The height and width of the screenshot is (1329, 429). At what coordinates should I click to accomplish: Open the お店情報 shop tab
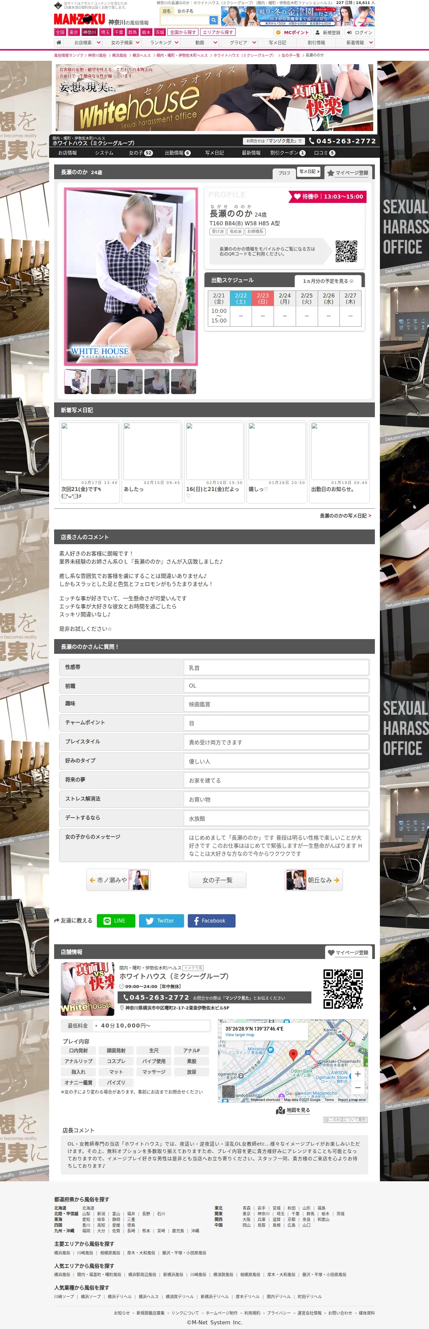coord(67,153)
